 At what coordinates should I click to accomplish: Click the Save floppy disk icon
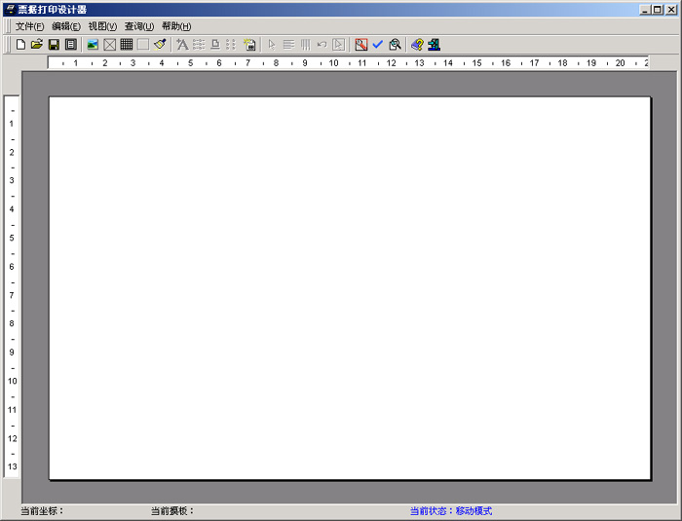pos(54,45)
